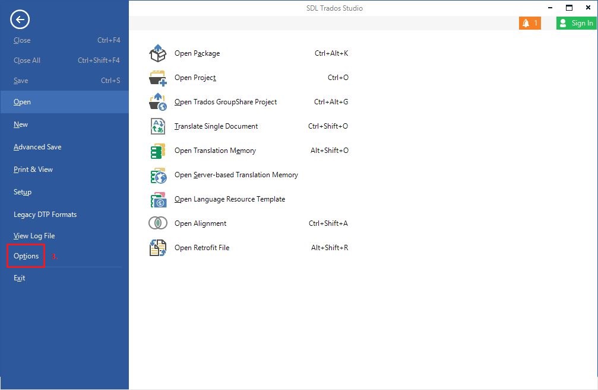Choose Open Retrofit File text
This screenshot has height=390, width=598.
coord(202,248)
